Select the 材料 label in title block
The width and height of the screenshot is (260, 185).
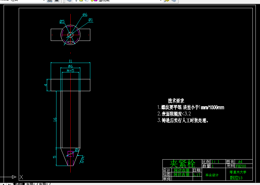(x=231, y=166)
